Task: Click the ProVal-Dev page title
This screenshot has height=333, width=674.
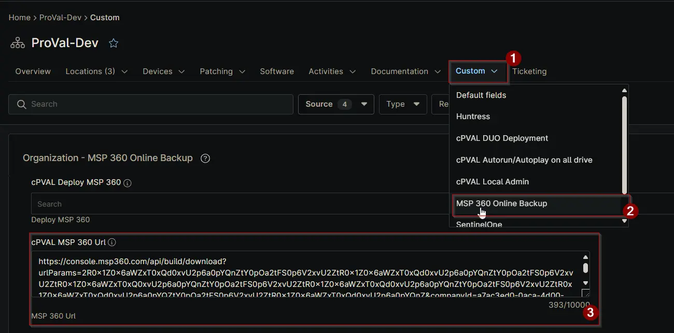Action: point(65,43)
